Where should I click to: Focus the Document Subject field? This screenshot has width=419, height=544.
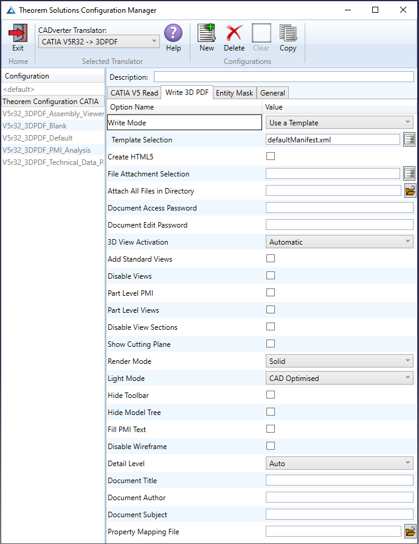[339, 514]
